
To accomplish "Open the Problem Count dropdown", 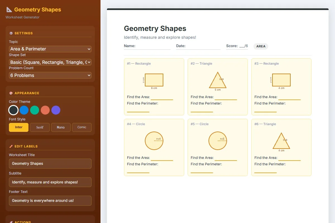I will pos(50,75).
